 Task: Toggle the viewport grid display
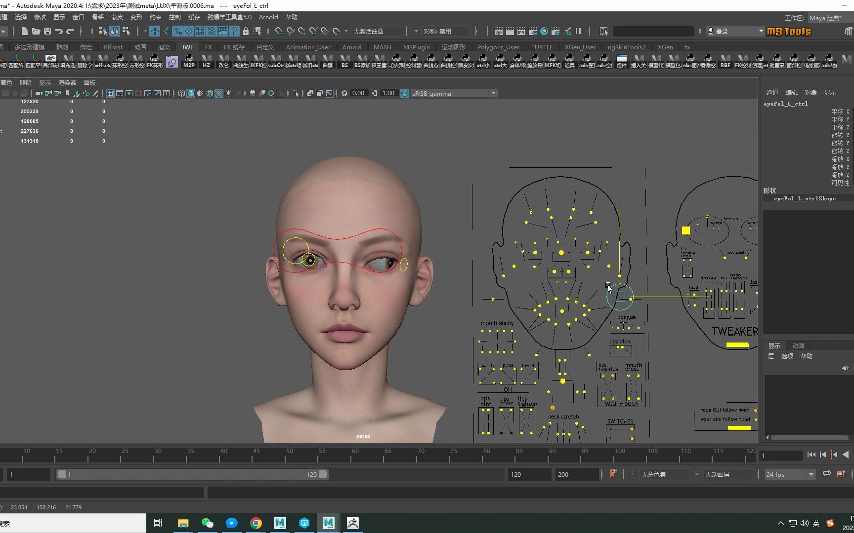coord(110,93)
